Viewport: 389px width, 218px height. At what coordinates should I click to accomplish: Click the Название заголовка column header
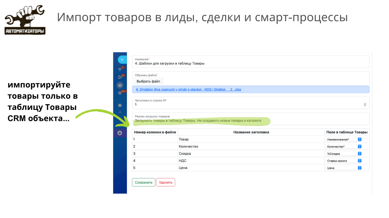coord(251,132)
